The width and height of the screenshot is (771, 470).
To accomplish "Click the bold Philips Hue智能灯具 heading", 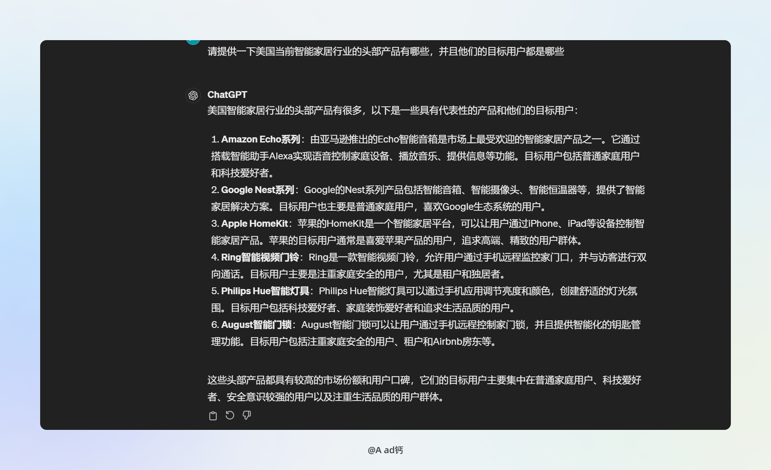I will (265, 291).
